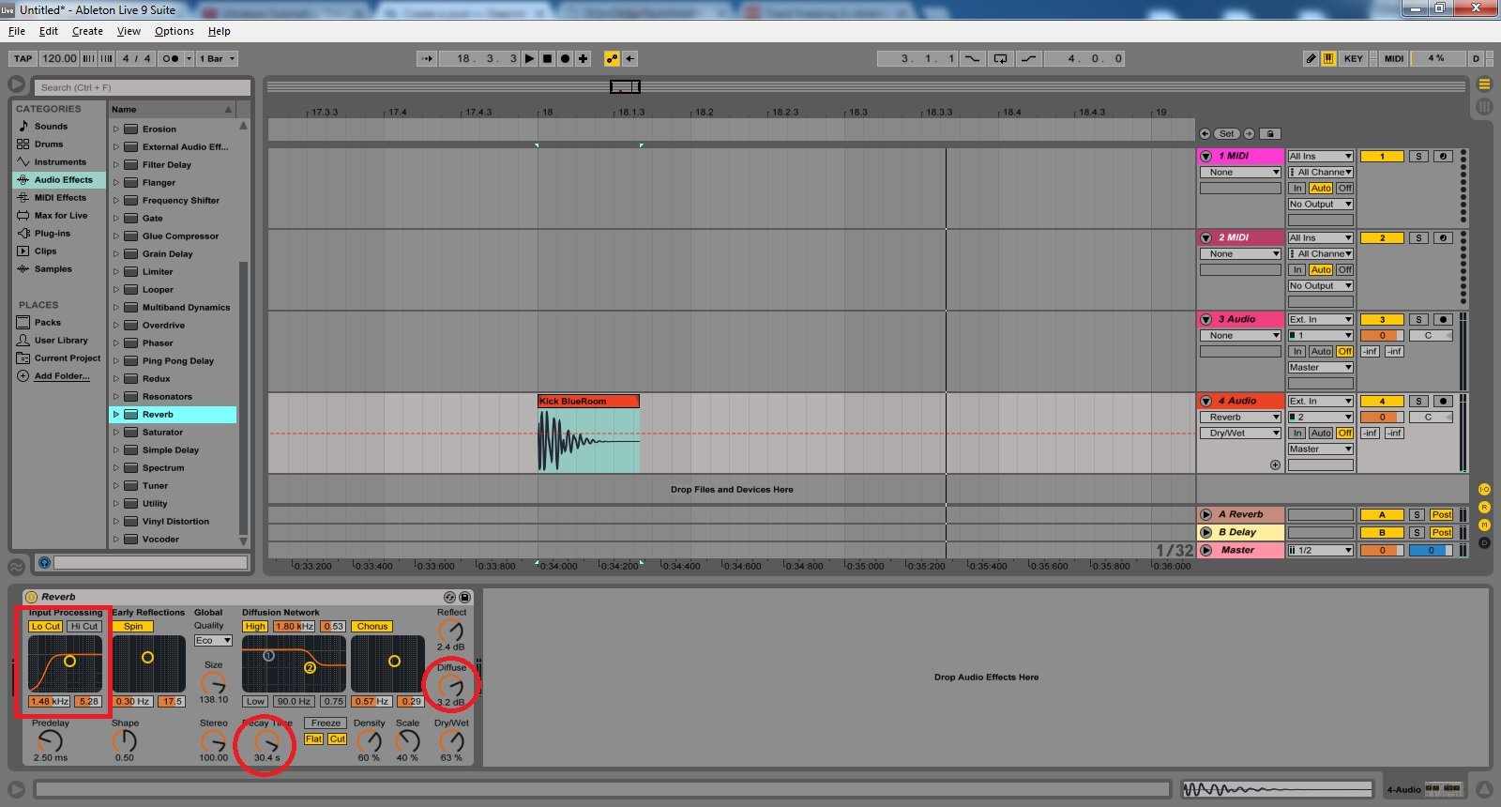Image resolution: width=1501 pixels, height=807 pixels.
Task: Set 2 MIDI monitor to Off
Action: click(1344, 270)
